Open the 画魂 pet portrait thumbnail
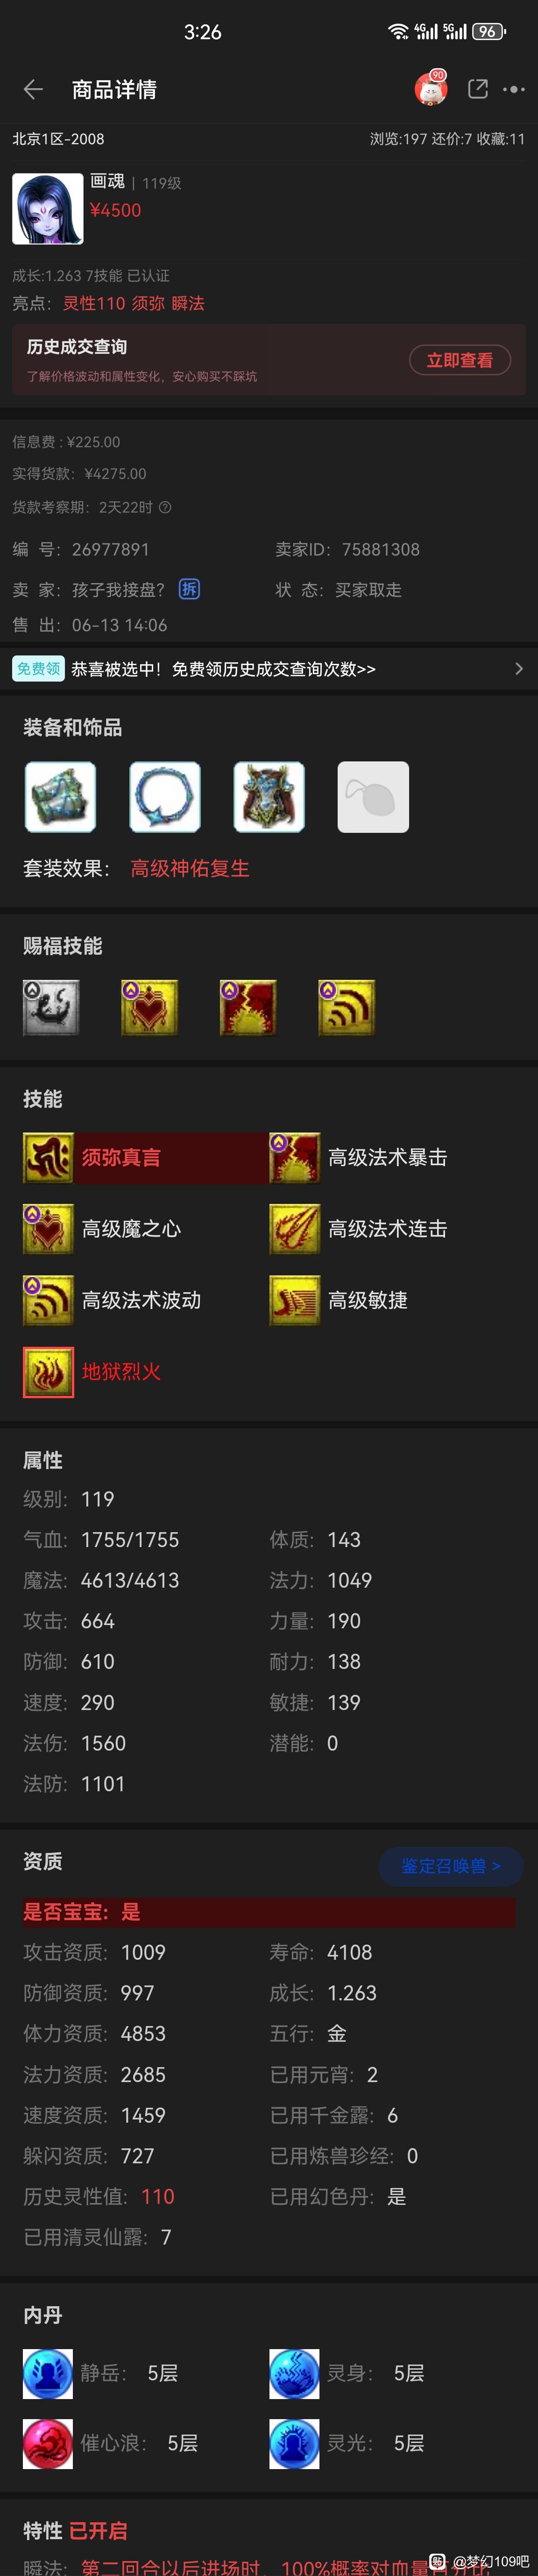Screen dimensions: 538x2576 point(47,209)
